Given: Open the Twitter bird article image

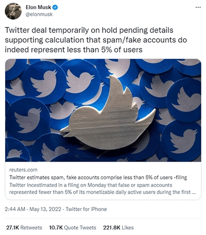Looking at the screenshot, I should click(103, 110).
